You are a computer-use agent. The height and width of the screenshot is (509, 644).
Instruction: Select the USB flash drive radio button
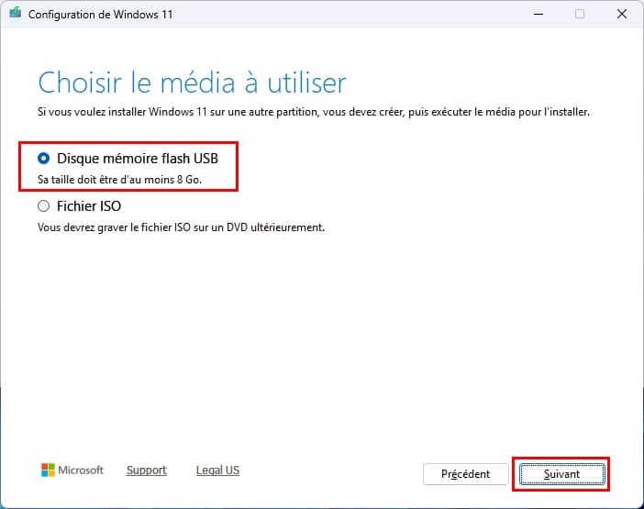click(44, 159)
